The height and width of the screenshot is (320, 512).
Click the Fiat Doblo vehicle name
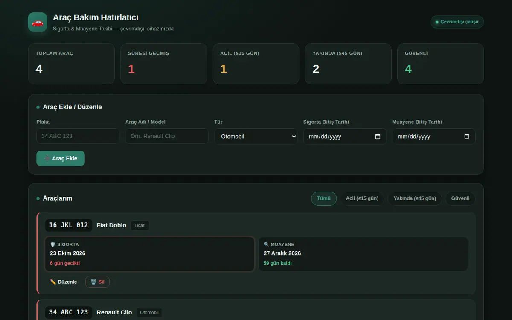tap(111, 225)
